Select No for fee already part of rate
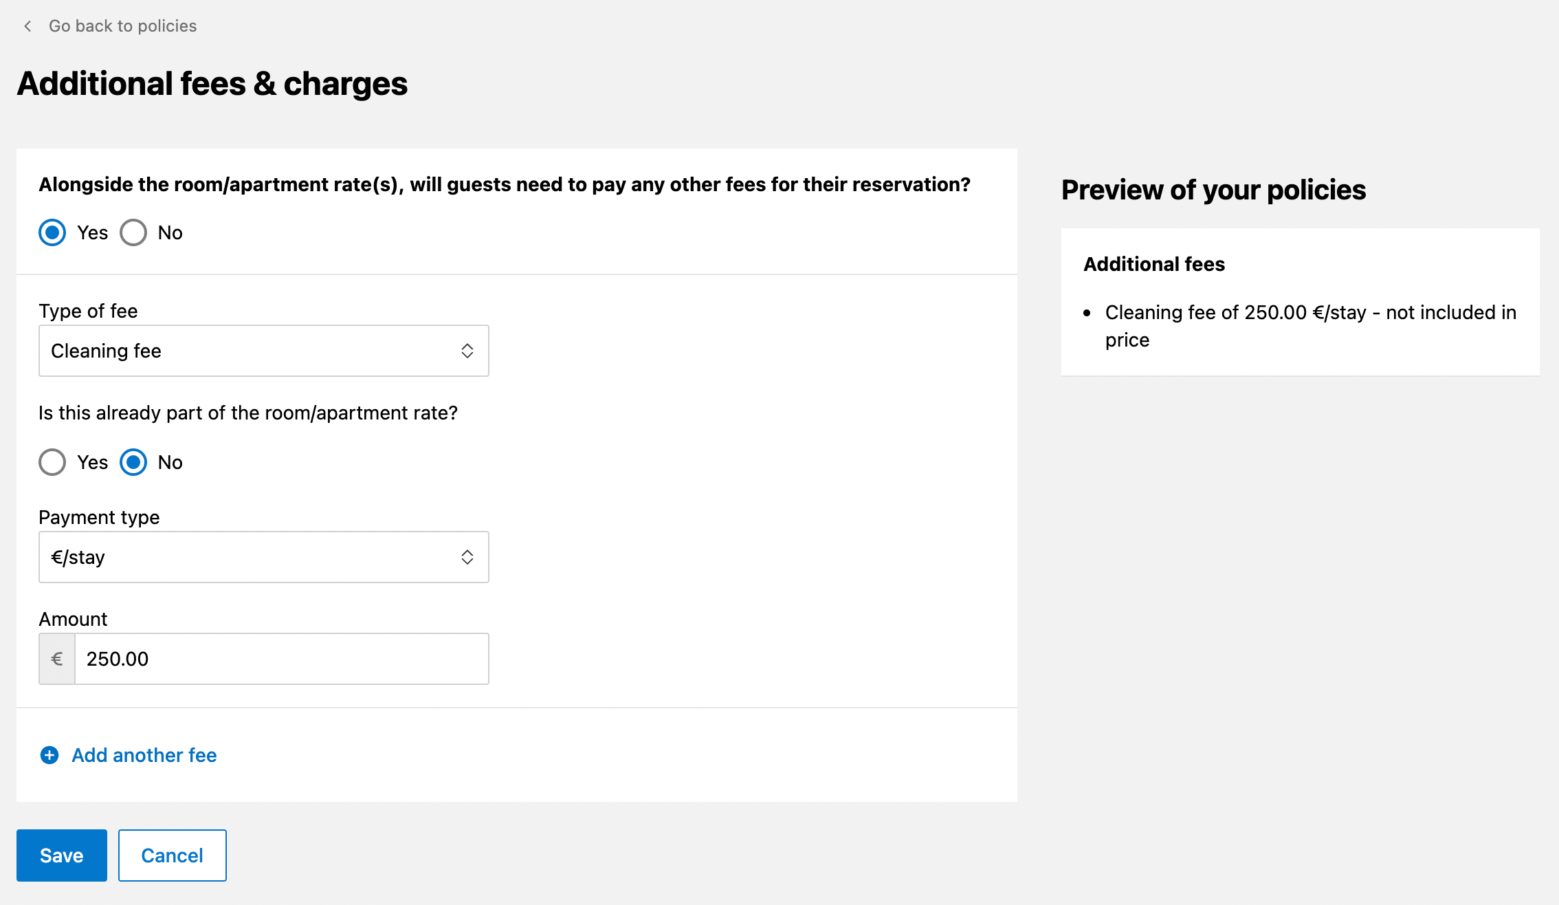Viewport: 1559px width, 905px height. [133, 462]
